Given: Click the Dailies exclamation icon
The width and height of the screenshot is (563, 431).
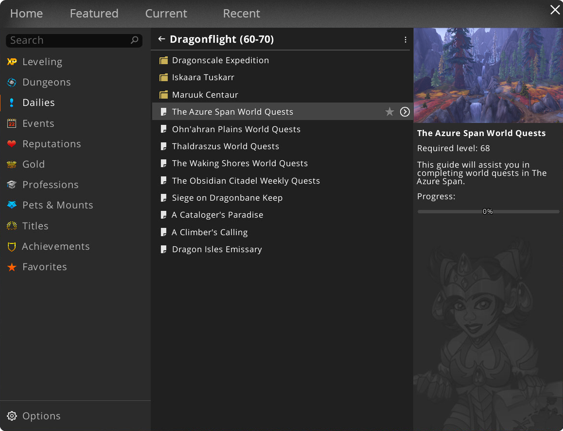Looking at the screenshot, I should [x=12, y=103].
